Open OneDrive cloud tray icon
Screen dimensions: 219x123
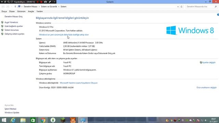[190, 120]
